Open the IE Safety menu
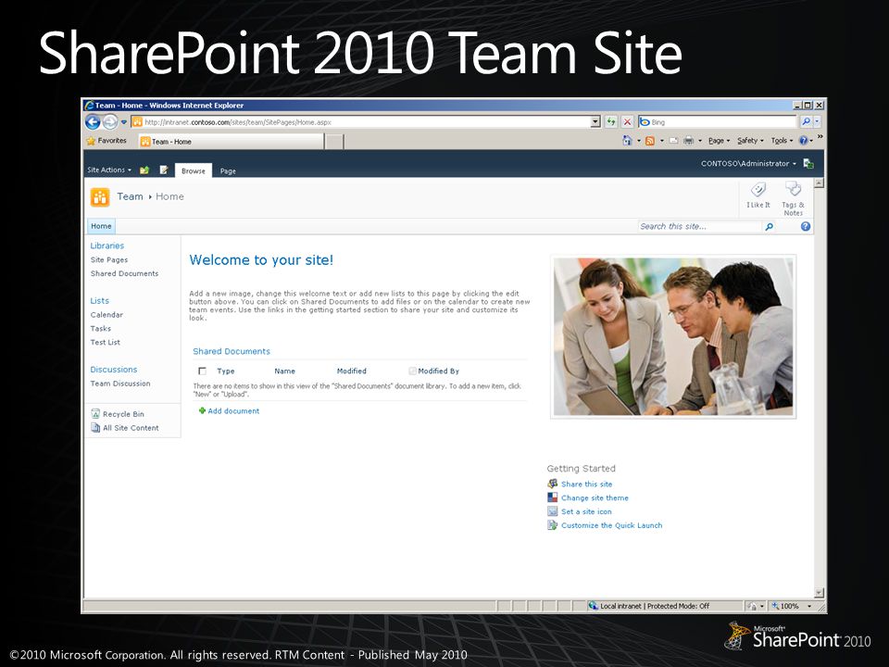The height and width of the screenshot is (667, 889). (750, 141)
